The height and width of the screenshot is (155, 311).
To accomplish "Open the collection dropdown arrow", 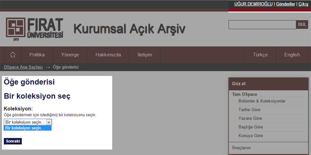I will (49, 122).
